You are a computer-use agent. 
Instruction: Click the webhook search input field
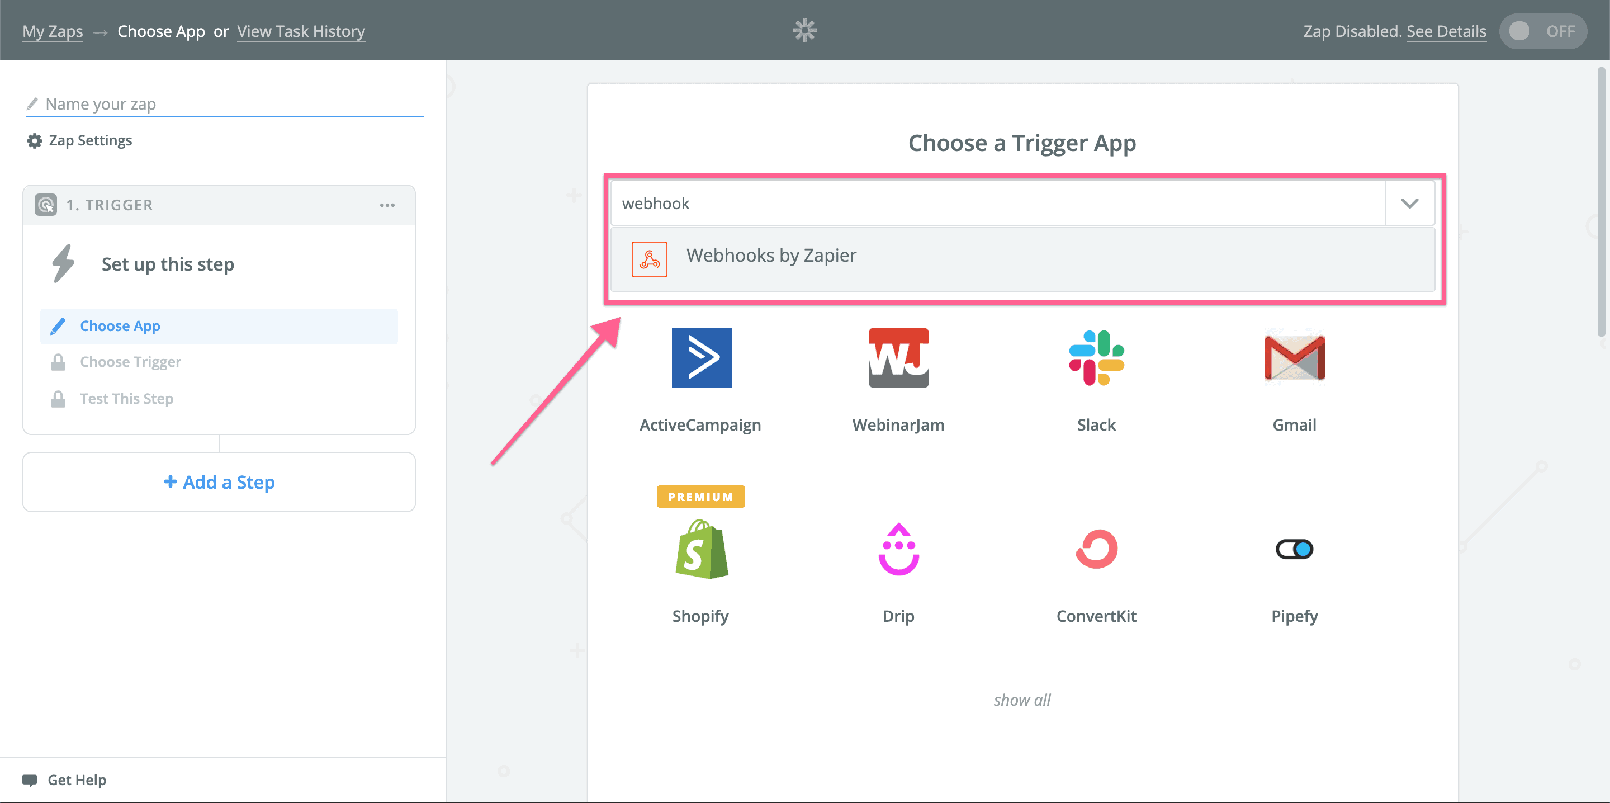(998, 203)
